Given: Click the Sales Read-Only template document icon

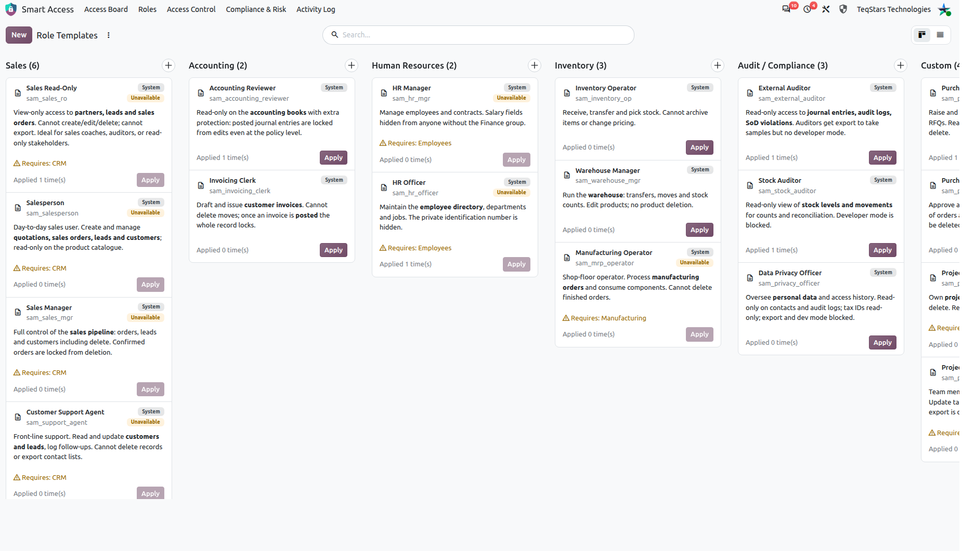Looking at the screenshot, I should [18, 93].
